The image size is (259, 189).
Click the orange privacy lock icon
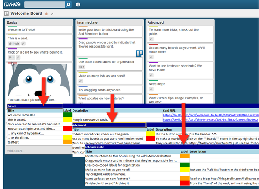click(x=47, y=13)
